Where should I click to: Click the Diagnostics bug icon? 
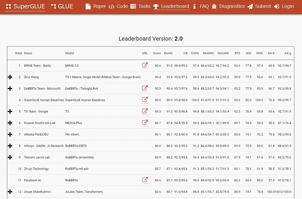pyautogui.click(x=214, y=6)
